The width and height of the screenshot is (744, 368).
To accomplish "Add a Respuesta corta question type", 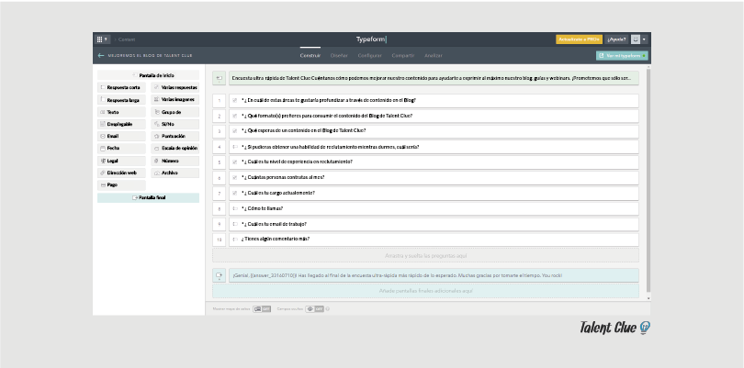I will pyautogui.click(x=121, y=87).
